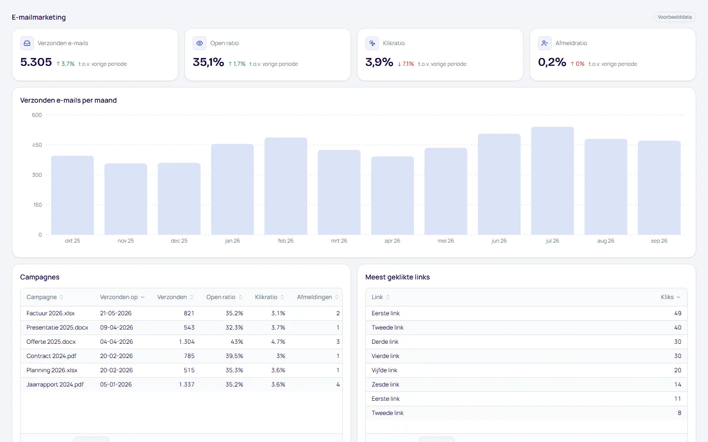Click the 35,1% open ratio value
The image size is (708, 442).
pyautogui.click(x=208, y=62)
